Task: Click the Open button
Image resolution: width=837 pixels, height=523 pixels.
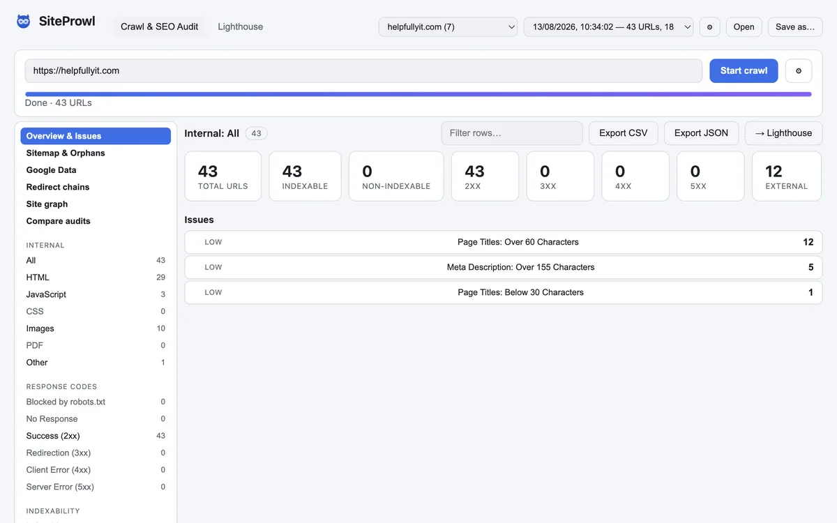Action: pos(744,26)
